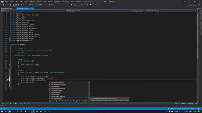Click the CRLF line ending indicator
This screenshot has height=113, width=202.
coord(196,103)
